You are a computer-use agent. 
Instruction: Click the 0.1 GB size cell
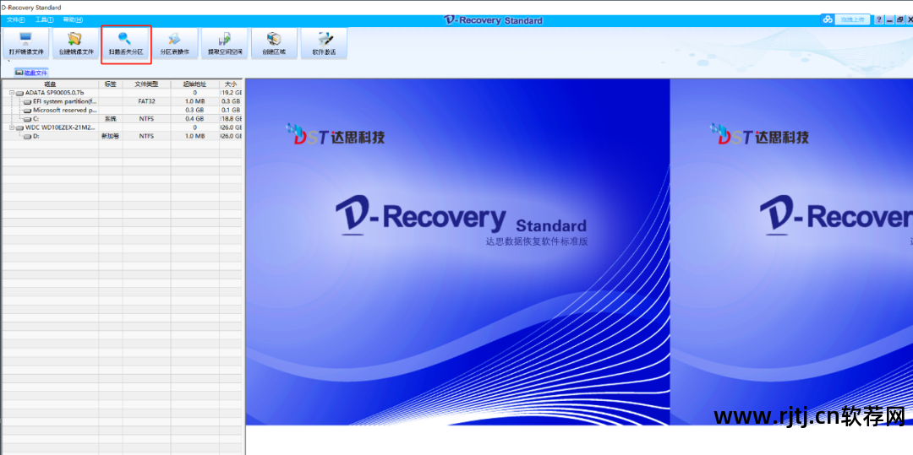pyautogui.click(x=231, y=110)
